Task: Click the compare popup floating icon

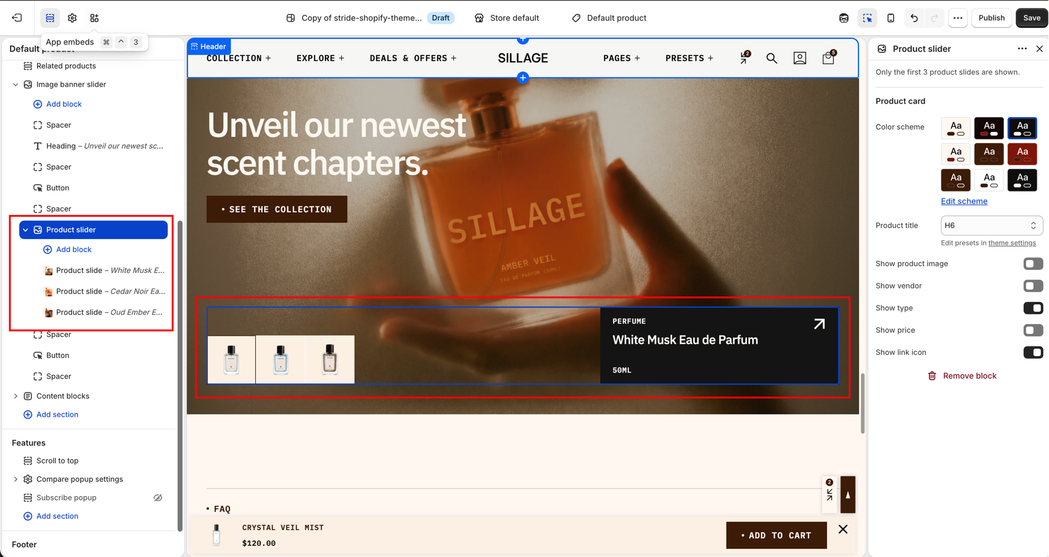Action: point(829,494)
